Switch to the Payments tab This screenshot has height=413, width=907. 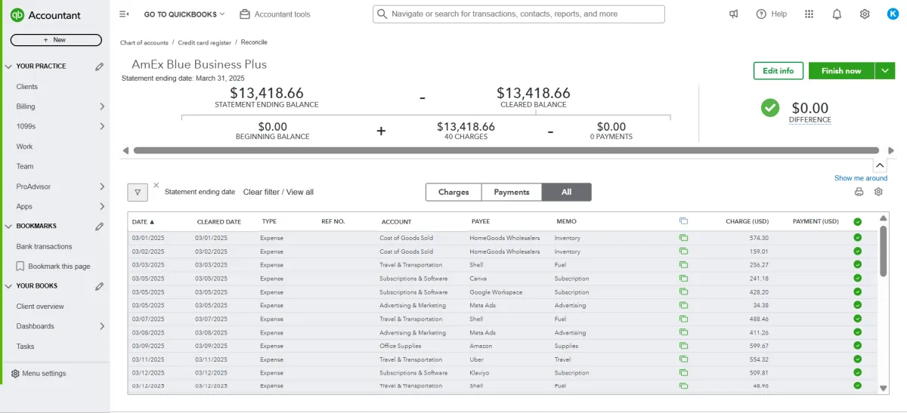tap(512, 193)
